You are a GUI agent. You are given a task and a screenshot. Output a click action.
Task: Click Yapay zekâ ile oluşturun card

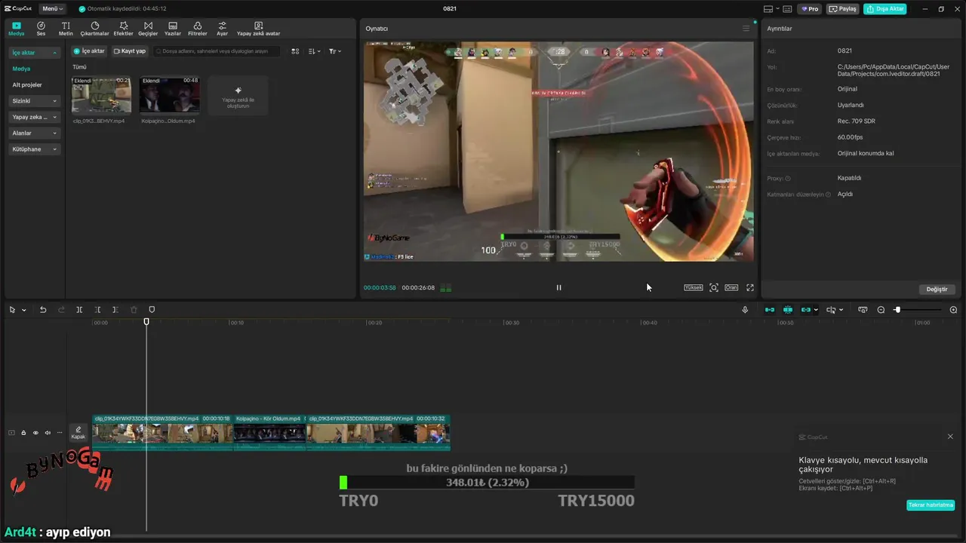[238, 95]
